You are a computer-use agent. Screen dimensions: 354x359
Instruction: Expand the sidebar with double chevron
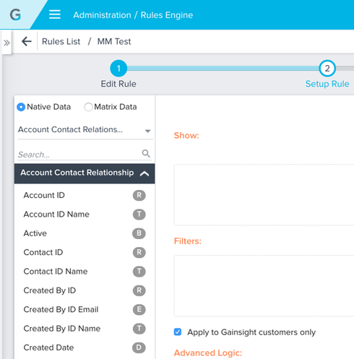pos(7,43)
